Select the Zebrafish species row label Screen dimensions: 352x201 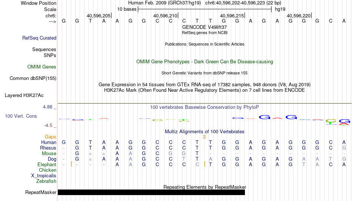[x=46, y=181]
